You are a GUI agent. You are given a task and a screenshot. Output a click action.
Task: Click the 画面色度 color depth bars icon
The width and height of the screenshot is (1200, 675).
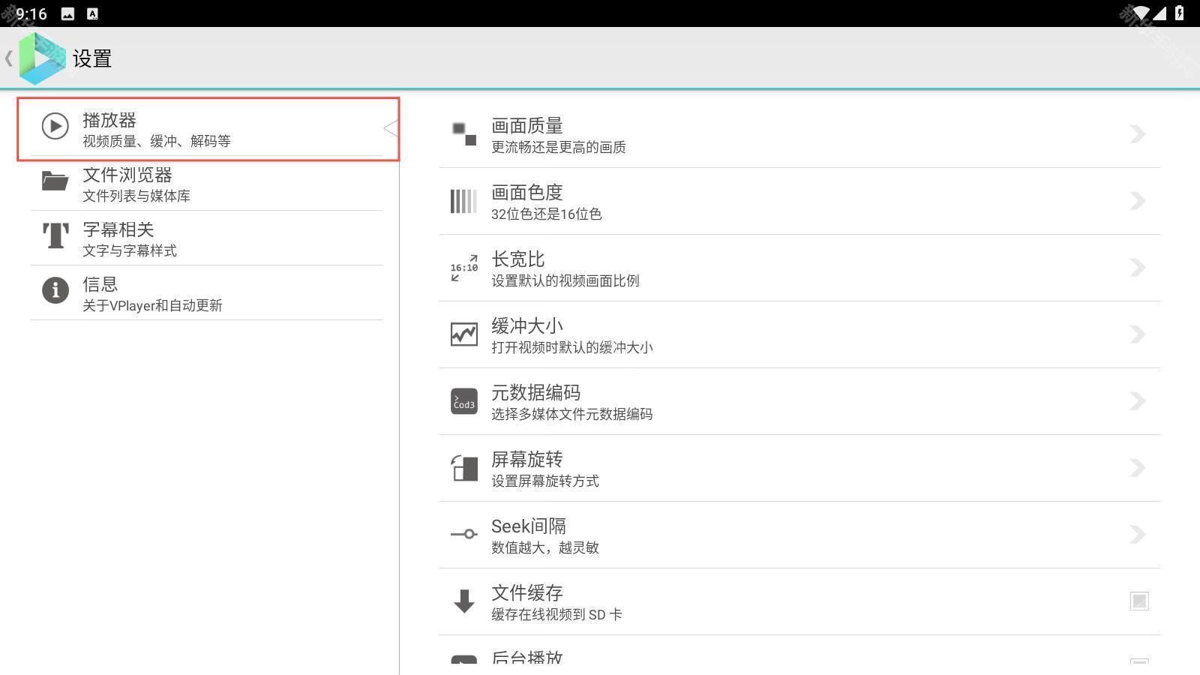point(463,200)
